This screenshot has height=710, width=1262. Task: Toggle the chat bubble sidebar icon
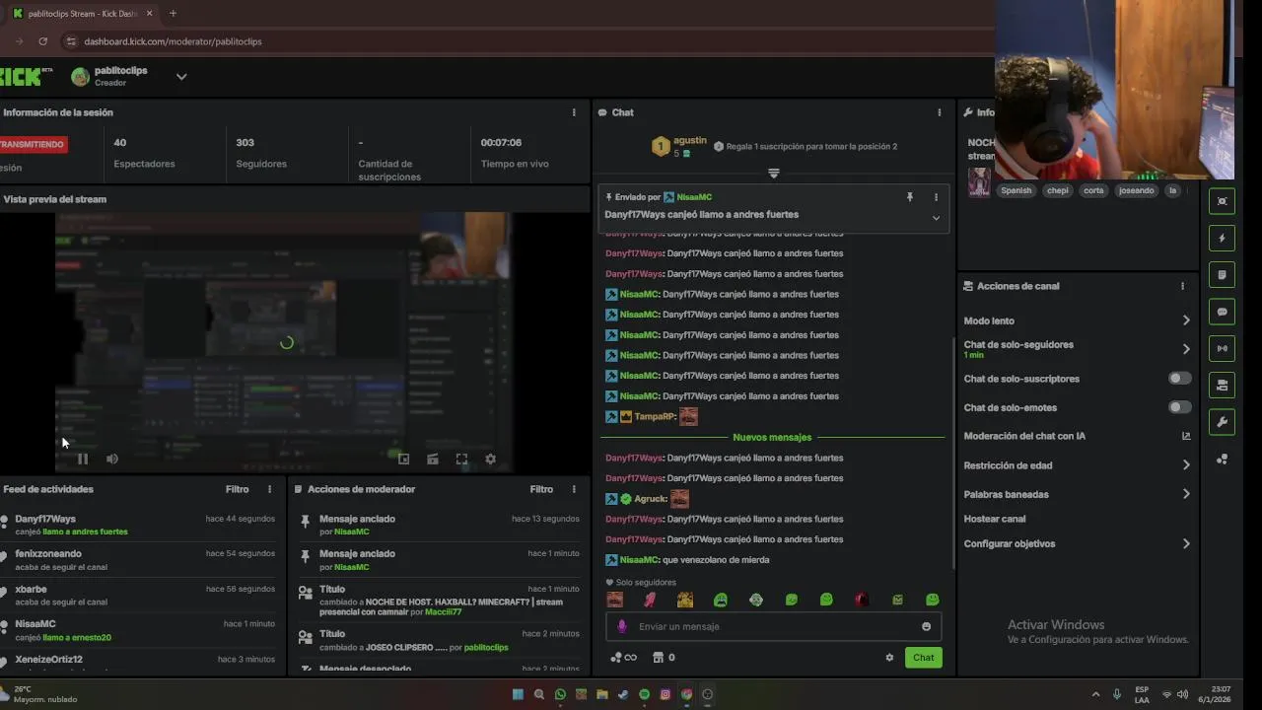(1223, 312)
